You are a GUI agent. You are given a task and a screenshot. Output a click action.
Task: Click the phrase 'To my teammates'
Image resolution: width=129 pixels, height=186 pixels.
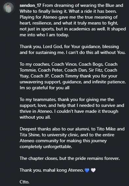(x=38, y=99)
